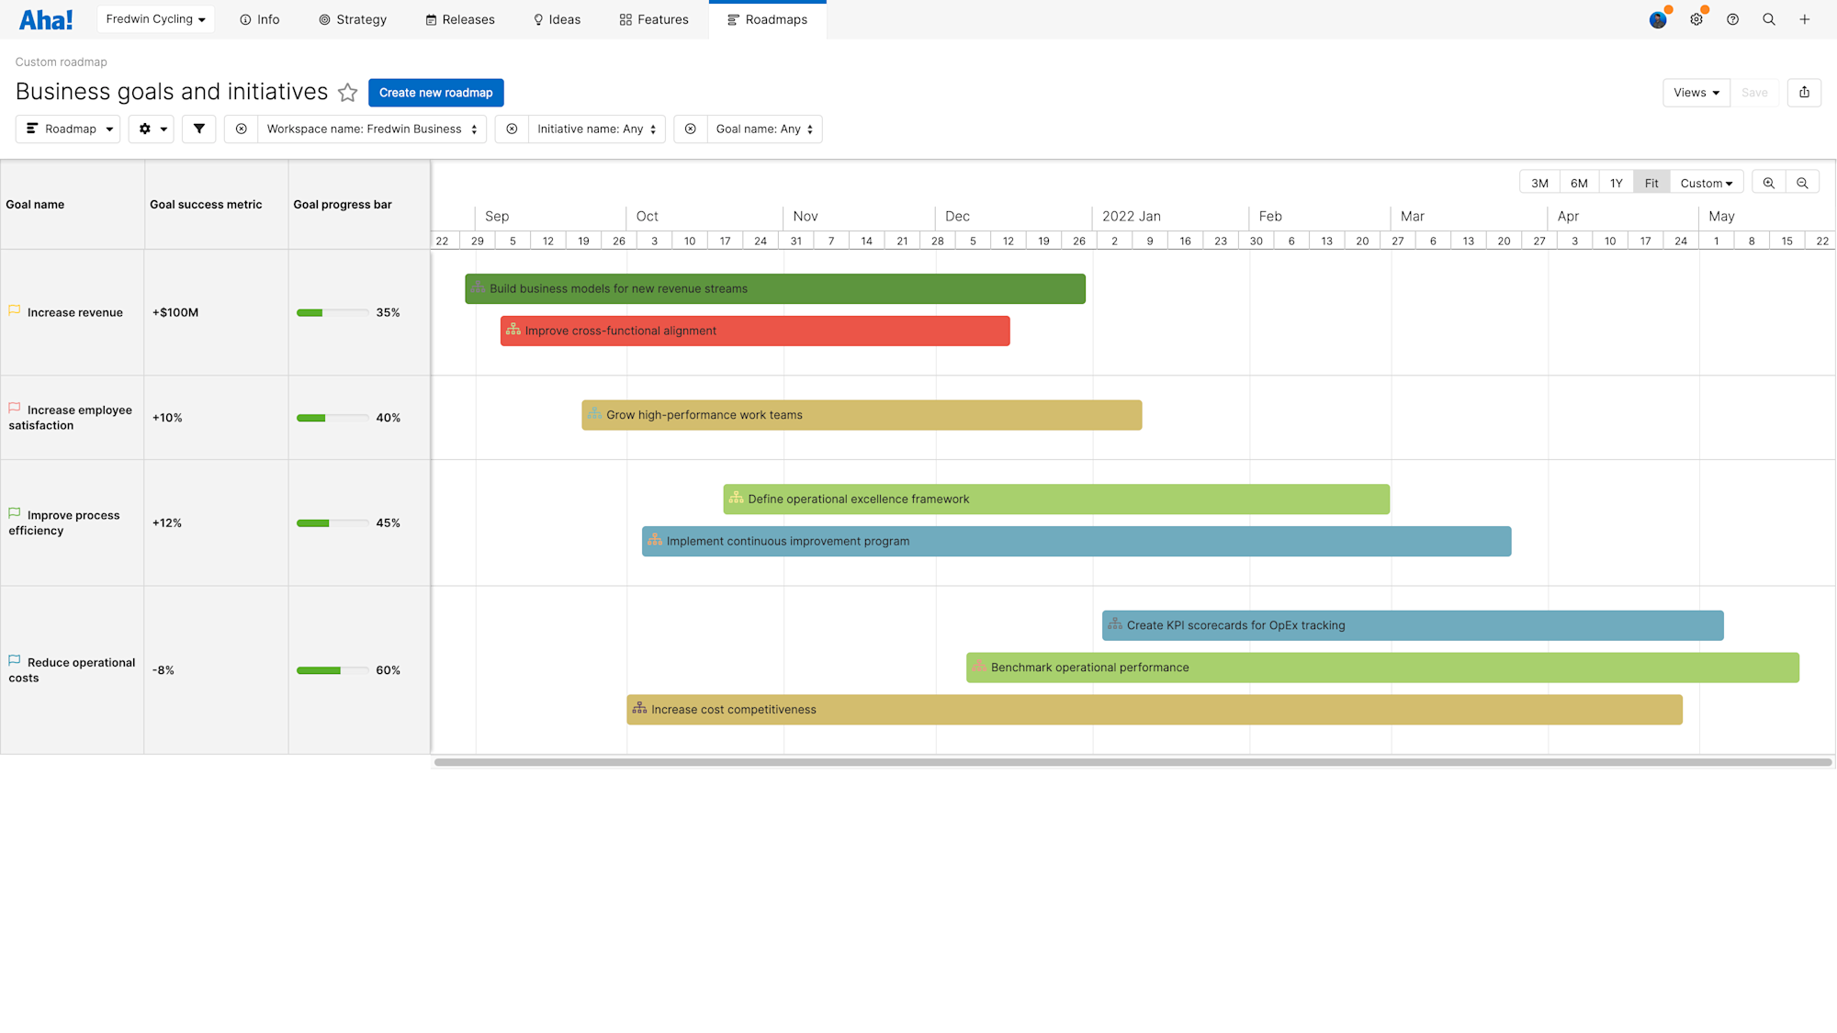The height and width of the screenshot is (1033, 1837).
Task: Open the export/share icon
Action: pos(1804,93)
